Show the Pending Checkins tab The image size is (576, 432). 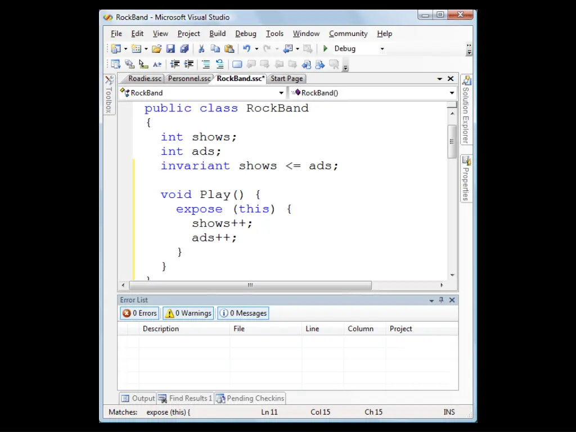[250, 399]
